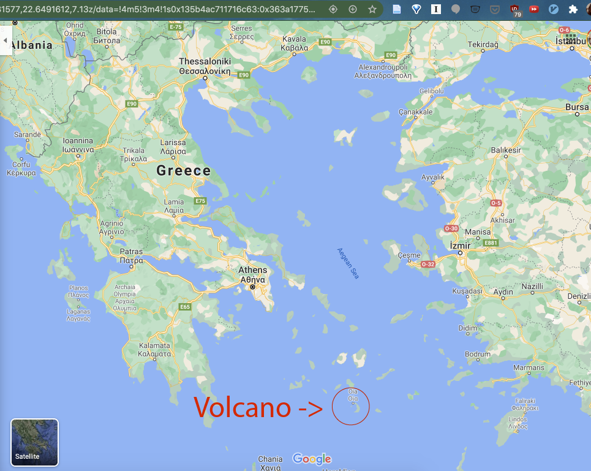Image resolution: width=591 pixels, height=471 pixels.
Task: Click the Archaia Olympia label
Action: pos(125,297)
